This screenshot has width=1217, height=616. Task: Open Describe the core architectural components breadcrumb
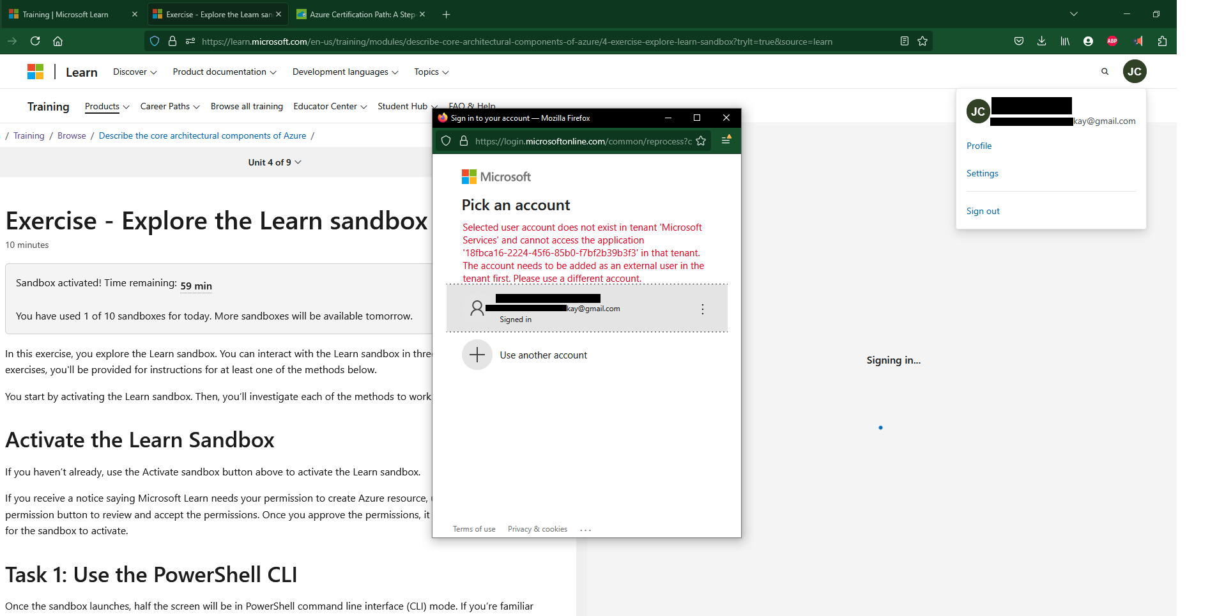[203, 135]
